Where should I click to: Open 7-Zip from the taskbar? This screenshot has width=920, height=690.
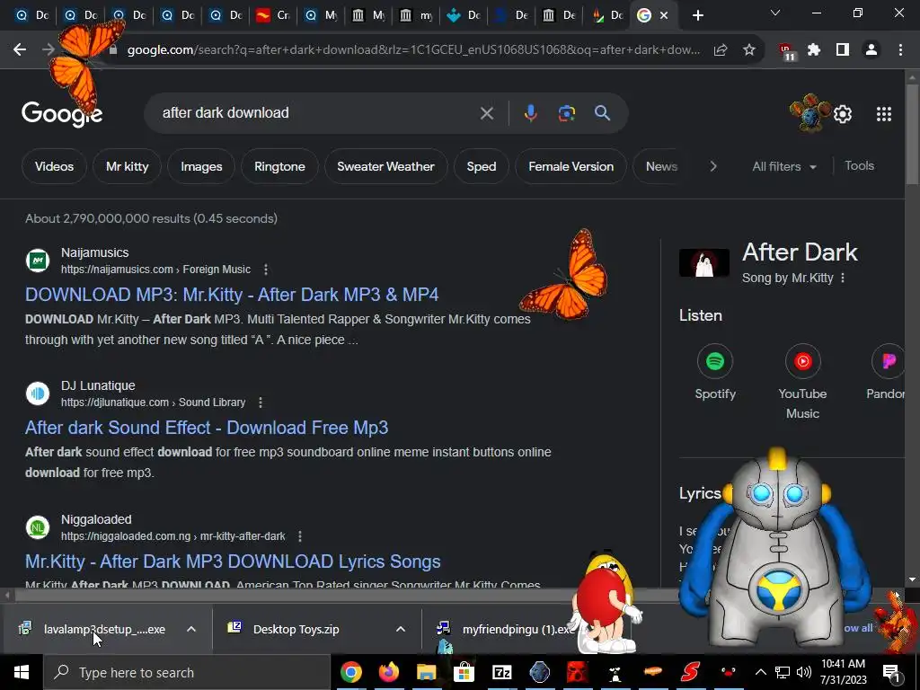[x=501, y=672]
